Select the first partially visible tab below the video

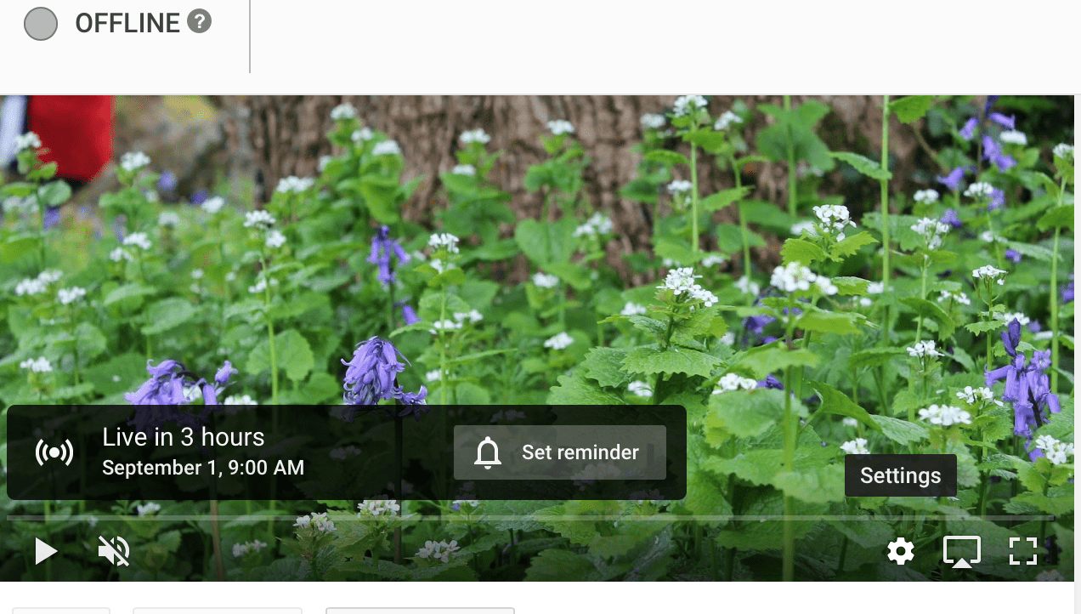[x=61, y=611]
